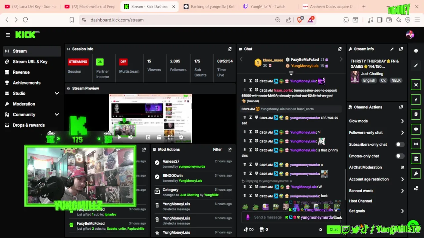The image size is (424, 238).
Task: Collapse the gifters leaderboard with down arrow
Action: pyautogui.click(x=291, y=73)
